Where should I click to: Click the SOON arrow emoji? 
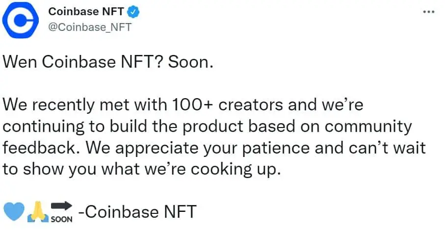click(x=61, y=212)
